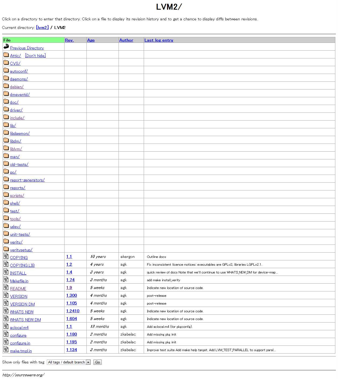The height and width of the screenshot is (379, 338).
Task: Open the Attic folder via its folder icon
Action: click(x=6, y=54)
